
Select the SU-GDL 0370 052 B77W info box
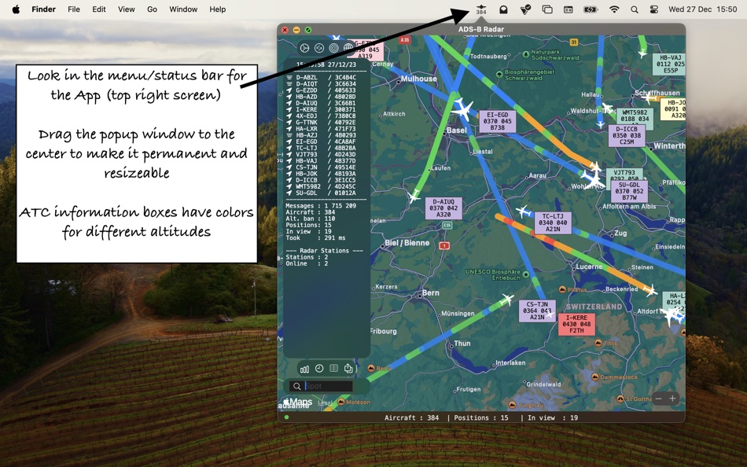[x=629, y=191]
